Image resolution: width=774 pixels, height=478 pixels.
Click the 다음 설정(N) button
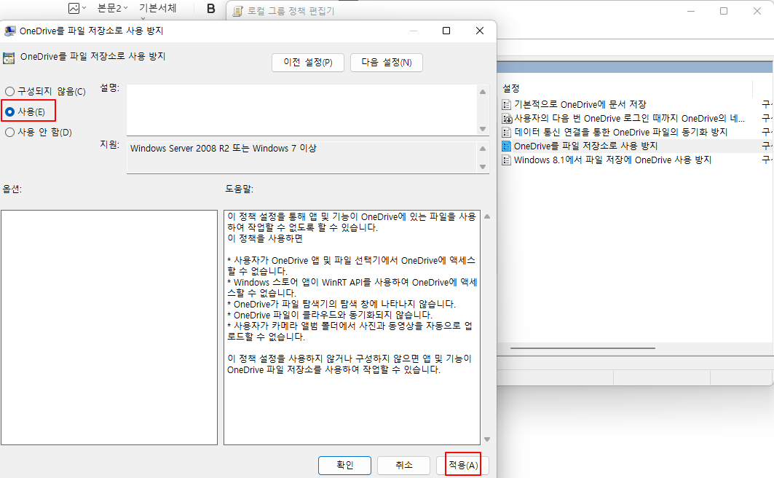click(387, 63)
